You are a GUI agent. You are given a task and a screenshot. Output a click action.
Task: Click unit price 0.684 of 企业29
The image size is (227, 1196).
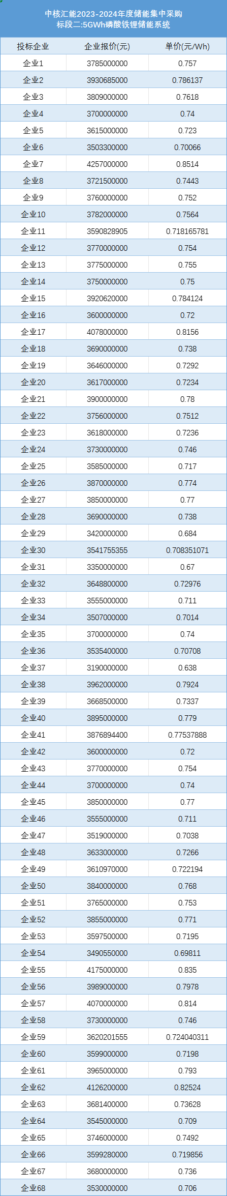tap(187, 533)
